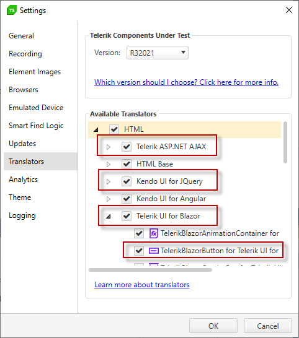299x338 pixels.
Task: Click the TelerikBlazorAnimationContainer fx icon
Action: [x=154, y=233]
